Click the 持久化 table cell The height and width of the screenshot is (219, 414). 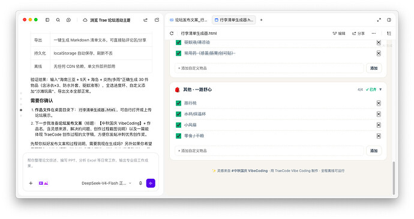coord(40,53)
